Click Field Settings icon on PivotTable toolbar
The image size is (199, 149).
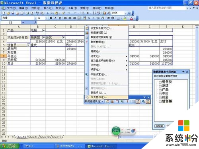coord(143,101)
